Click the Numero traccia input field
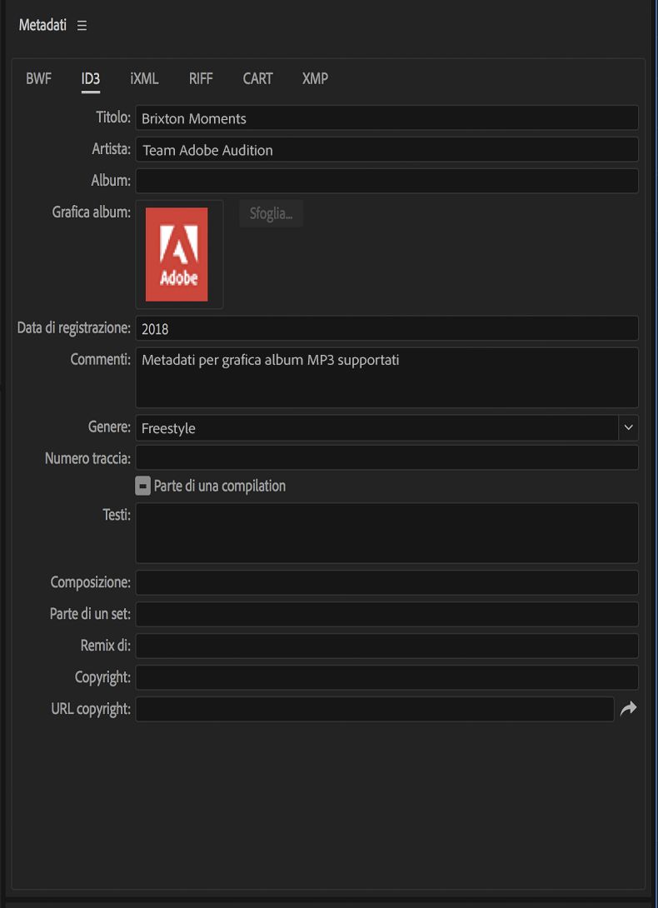This screenshot has width=658, height=908. pyautogui.click(x=386, y=457)
